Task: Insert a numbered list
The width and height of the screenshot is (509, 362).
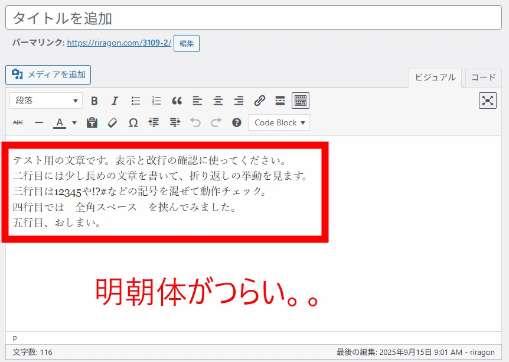Action: point(156,101)
